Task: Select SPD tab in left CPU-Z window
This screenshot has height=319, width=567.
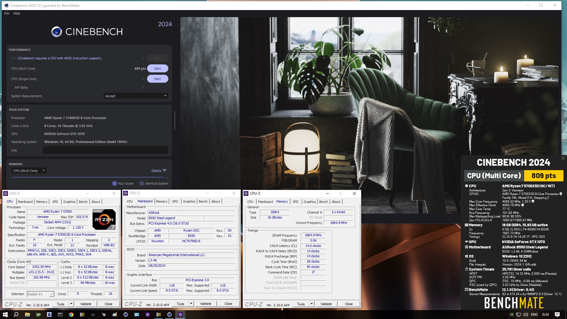Action: 55,202
